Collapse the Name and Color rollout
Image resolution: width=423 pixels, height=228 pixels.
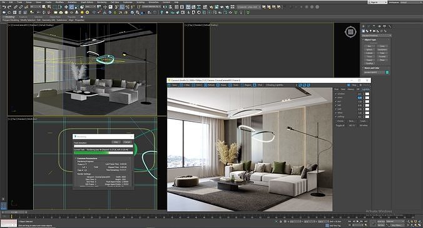click(x=372, y=68)
